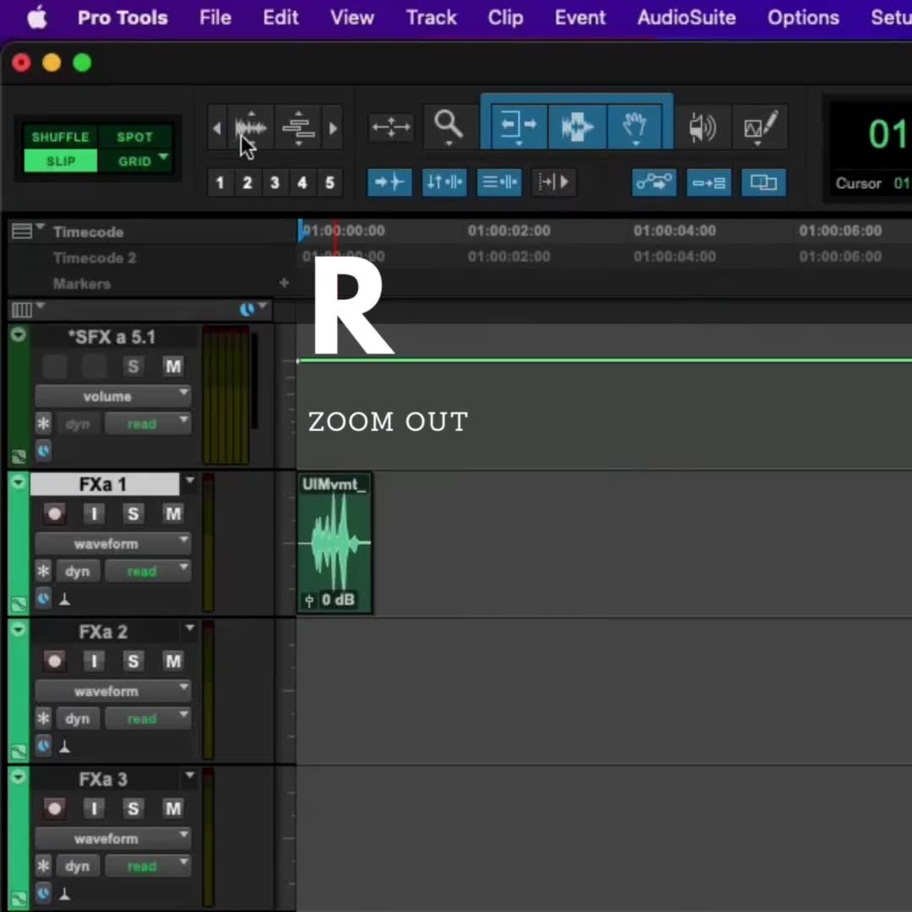This screenshot has width=912, height=912.
Task: Solo the SFX a 5.1 track
Action: click(133, 366)
